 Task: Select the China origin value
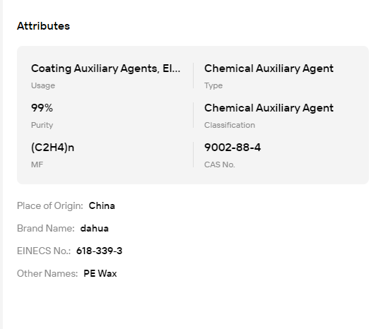coord(102,205)
